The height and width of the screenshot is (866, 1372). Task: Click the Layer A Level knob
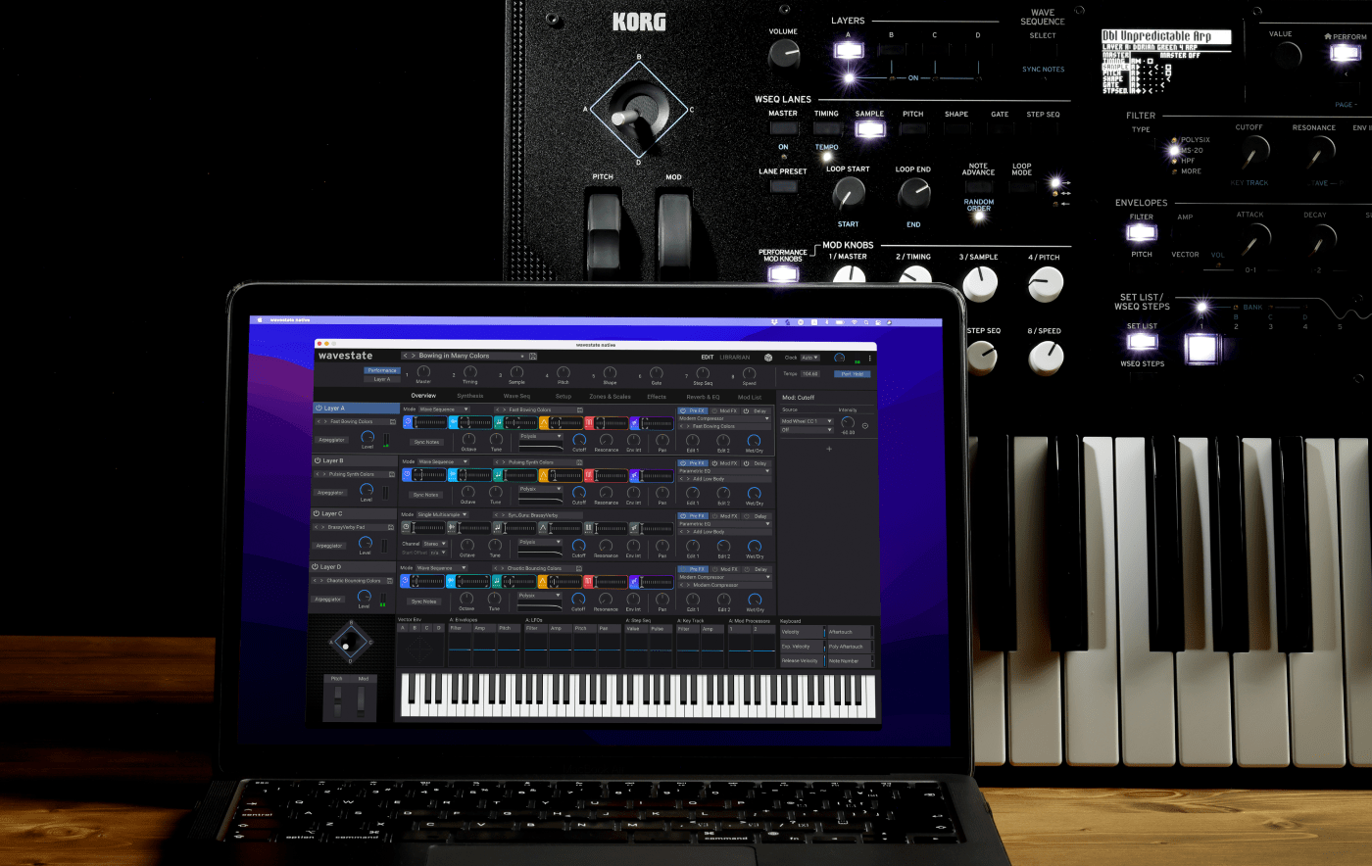367,437
